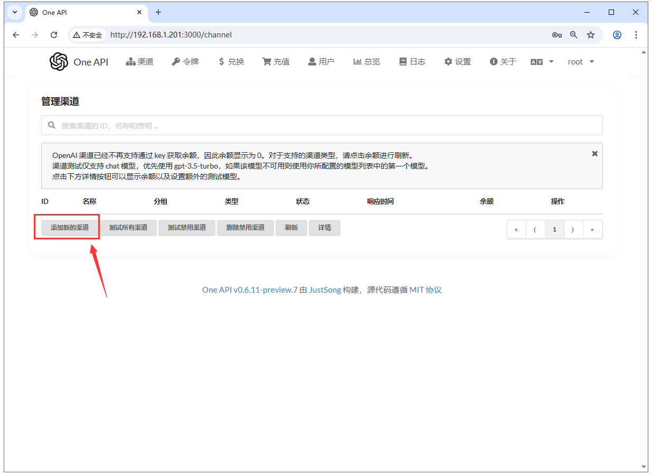Click the 充值 shopping cart icon

point(267,61)
